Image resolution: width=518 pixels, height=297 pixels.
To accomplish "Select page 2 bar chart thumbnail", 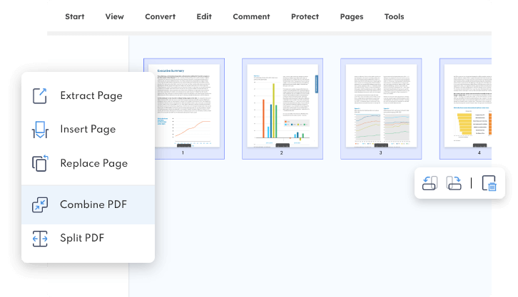I will pos(282,106).
